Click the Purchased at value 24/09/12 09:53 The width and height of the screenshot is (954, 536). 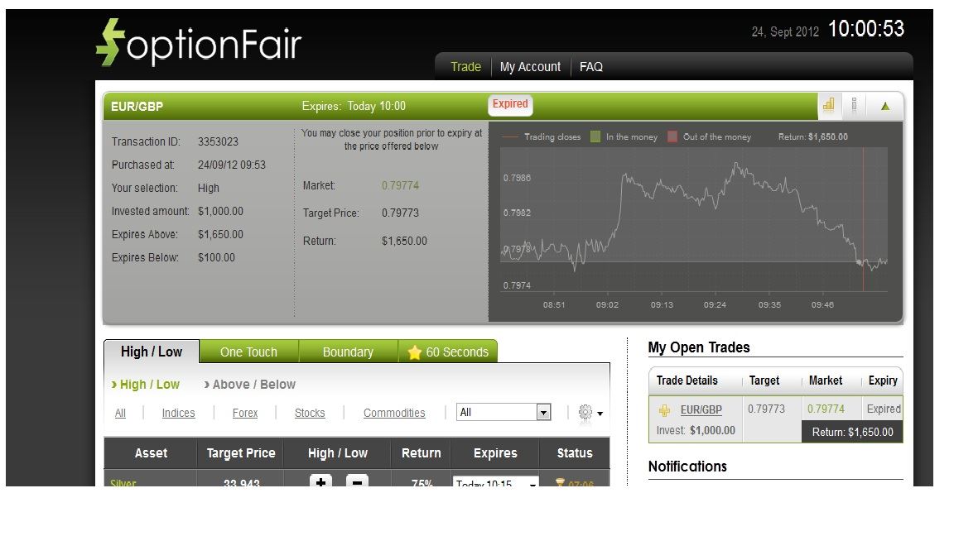coord(232,165)
